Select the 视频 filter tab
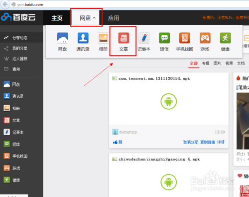This screenshot has width=249, height=197. [x=229, y=63]
